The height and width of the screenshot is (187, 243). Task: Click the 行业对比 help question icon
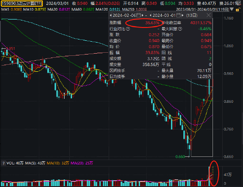click(128, 29)
